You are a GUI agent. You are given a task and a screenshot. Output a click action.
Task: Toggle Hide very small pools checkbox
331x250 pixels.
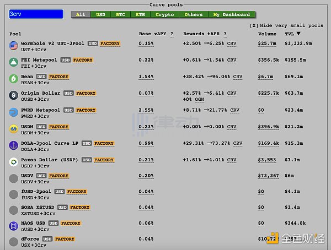[x=253, y=25]
